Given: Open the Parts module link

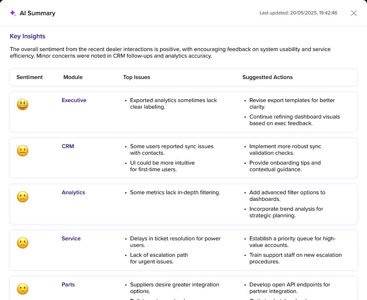Looking at the screenshot, I should [x=68, y=285].
